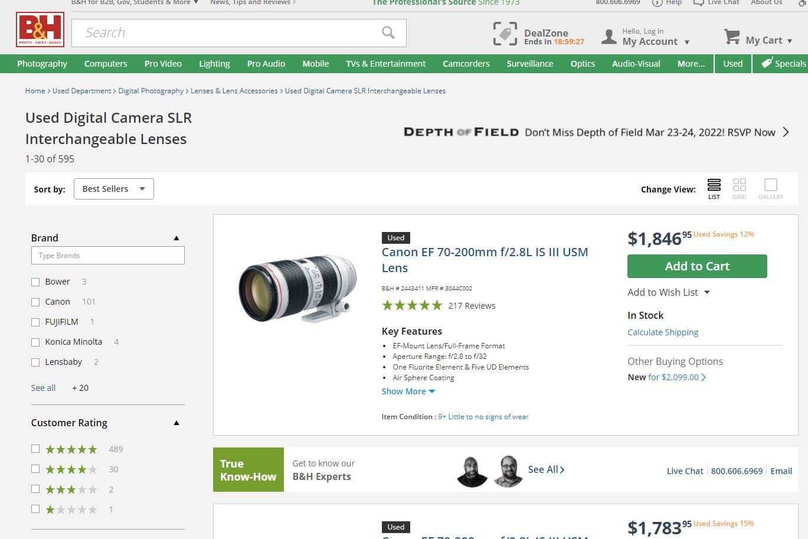Image resolution: width=808 pixels, height=539 pixels.
Task: Expand Show More key features
Action: click(x=408, y=391)
